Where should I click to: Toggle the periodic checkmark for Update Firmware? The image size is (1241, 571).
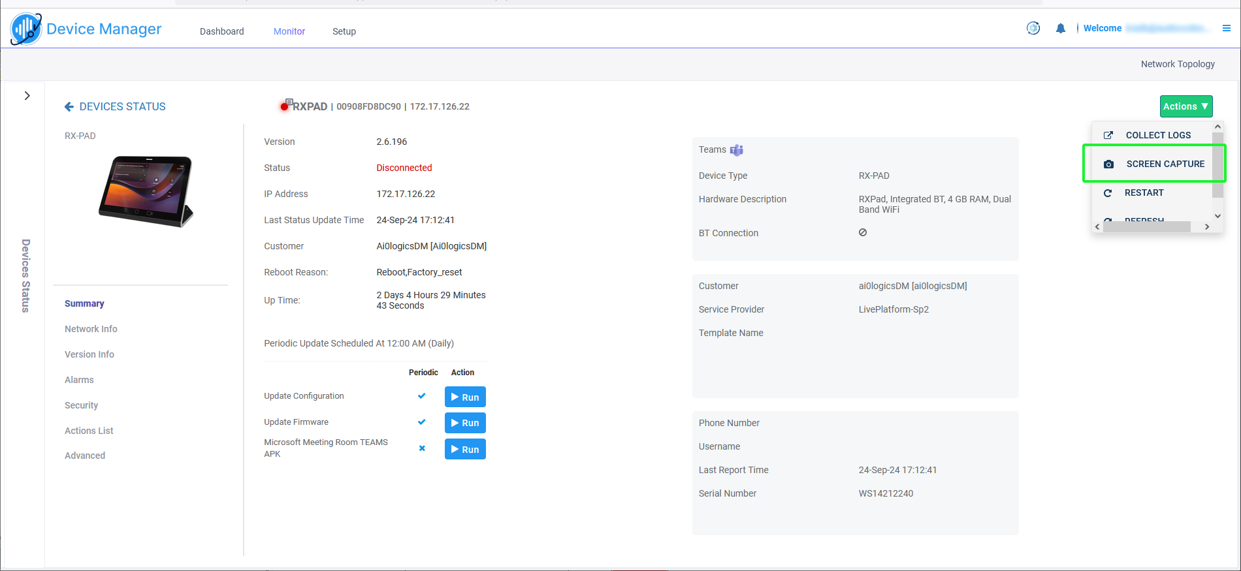tap(422, 422)
